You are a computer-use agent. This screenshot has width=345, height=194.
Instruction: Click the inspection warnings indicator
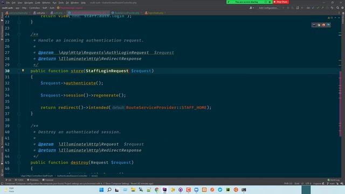pyautogui.click(x=330, y=18)
